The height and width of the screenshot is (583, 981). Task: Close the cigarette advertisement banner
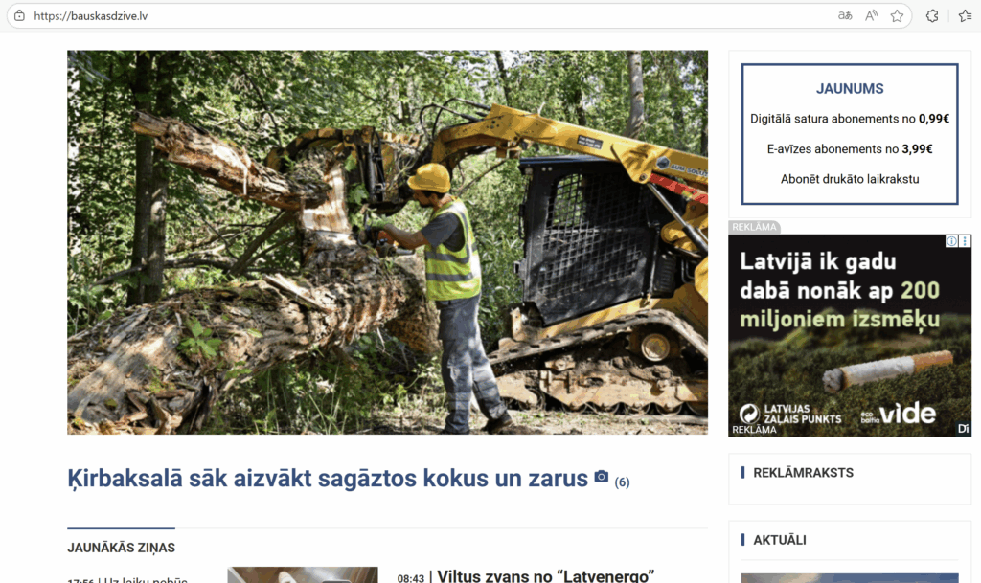(x=965, y=241)
